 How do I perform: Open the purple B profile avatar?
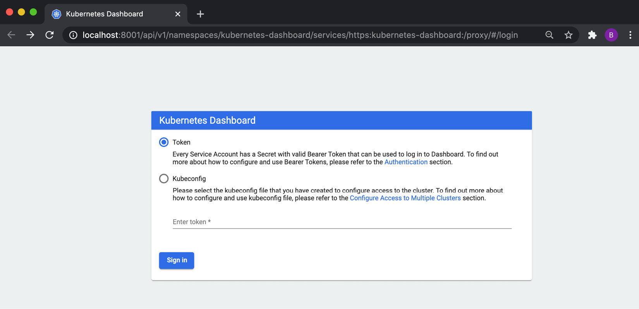point(611,35)
